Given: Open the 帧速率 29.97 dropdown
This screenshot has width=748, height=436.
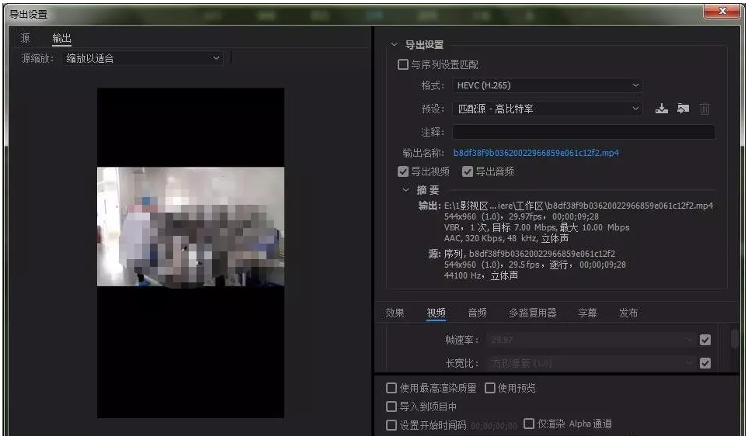Looking at the screenshot, I should coord(590,340).
